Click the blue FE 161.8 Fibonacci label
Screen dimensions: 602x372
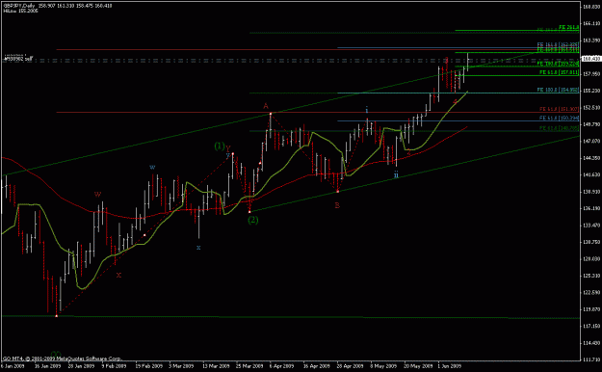point(558,45)
